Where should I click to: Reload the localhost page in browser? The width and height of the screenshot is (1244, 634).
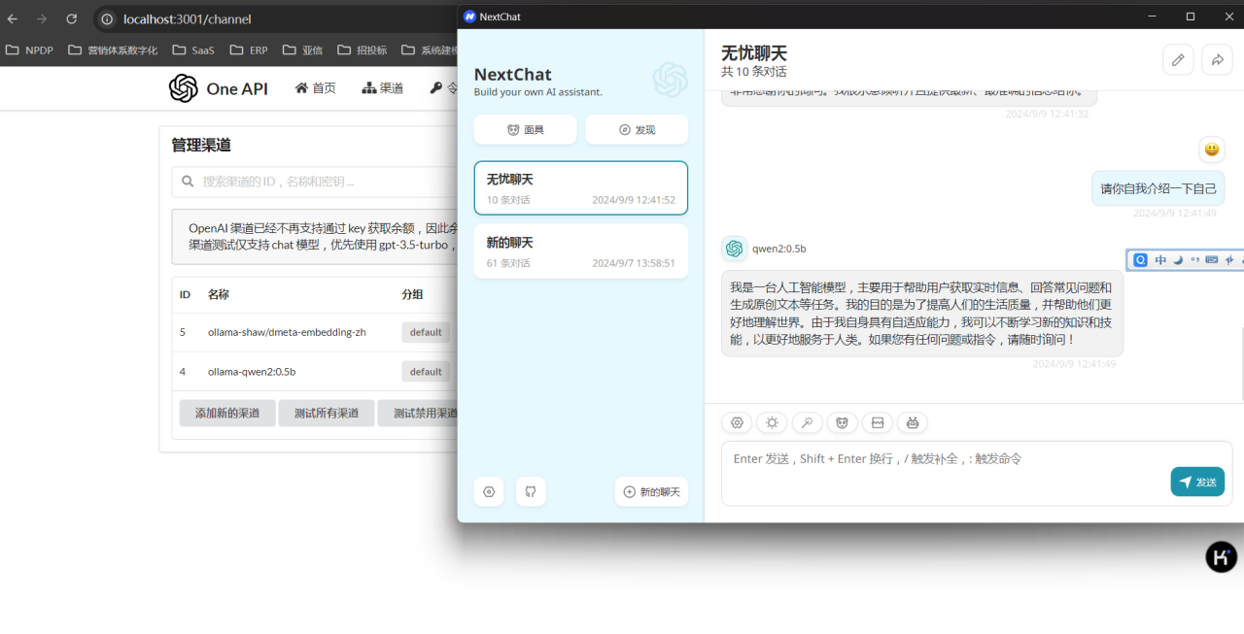pyautogui.click(x=71, y=18)
